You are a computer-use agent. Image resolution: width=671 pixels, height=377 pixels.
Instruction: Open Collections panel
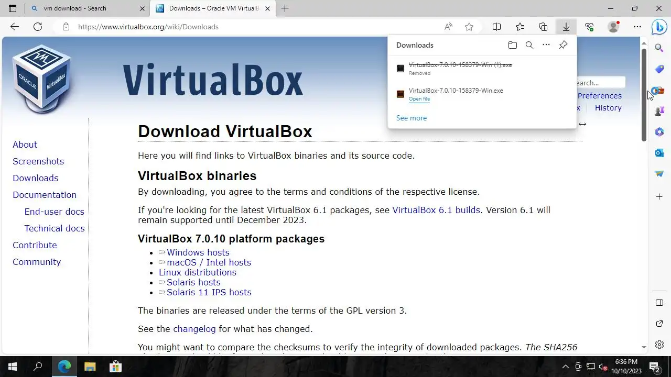tap(543, 27)
